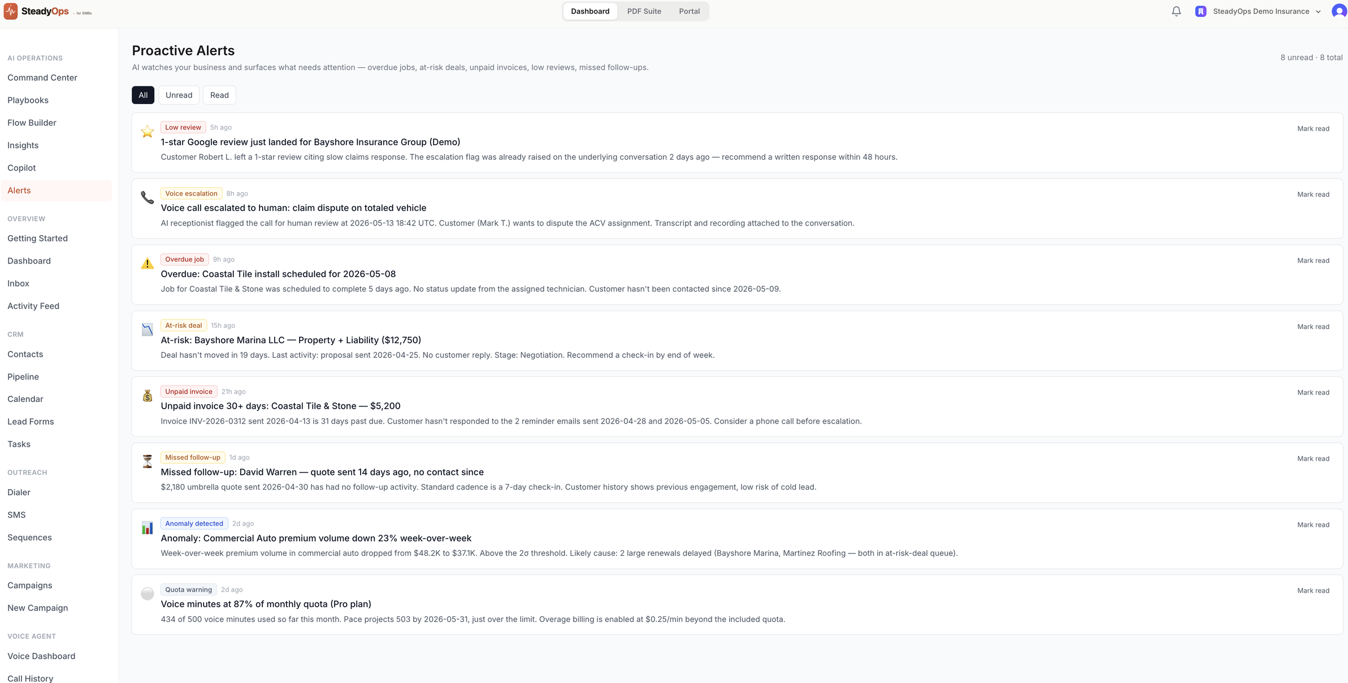Click the purple organization badge icon
1348x683 pixels.
(1201, 11)
